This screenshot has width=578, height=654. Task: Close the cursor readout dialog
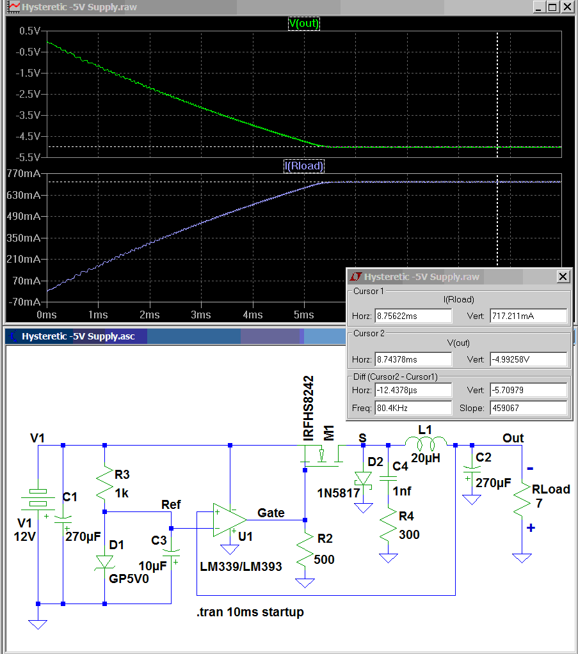(563, 277)
